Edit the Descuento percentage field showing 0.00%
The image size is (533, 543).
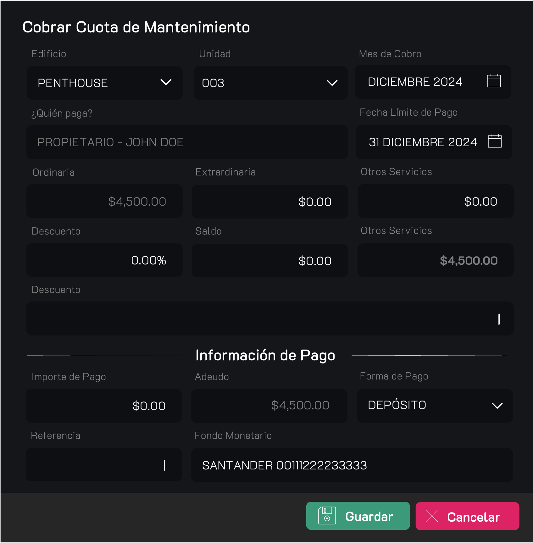point(104,260)
